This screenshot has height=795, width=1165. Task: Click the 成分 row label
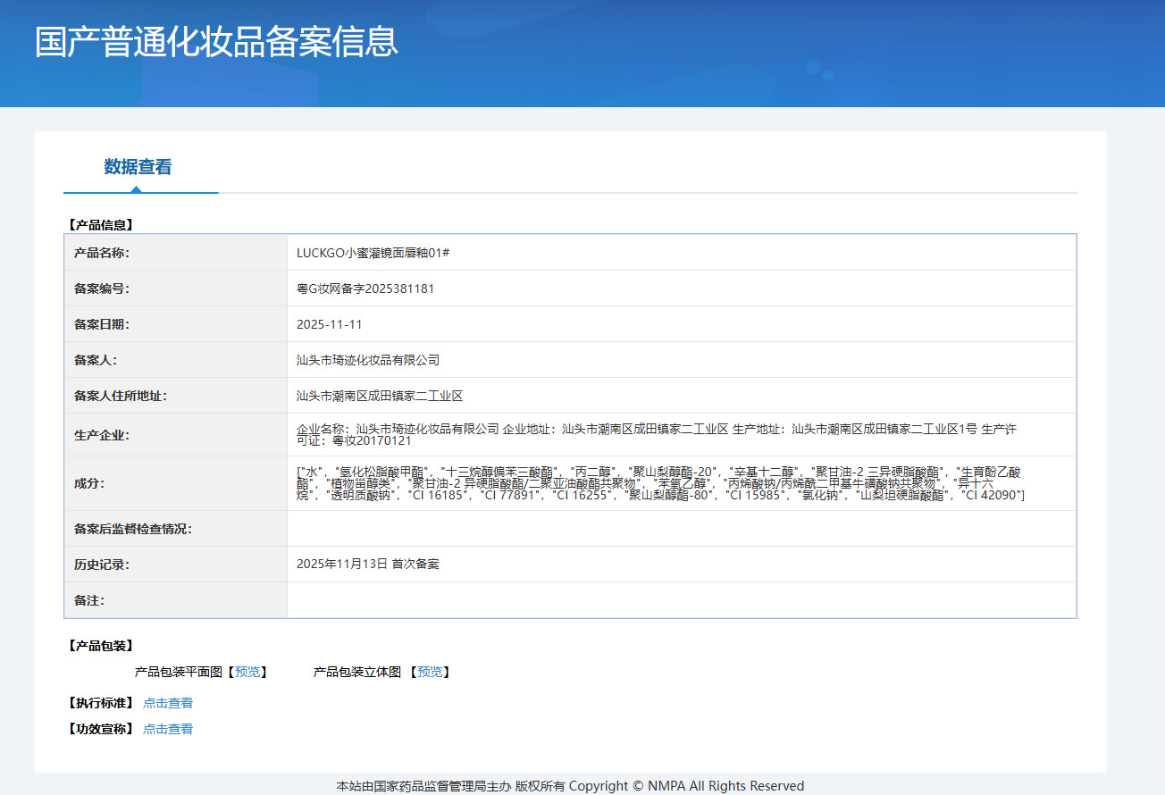[89, 483]
